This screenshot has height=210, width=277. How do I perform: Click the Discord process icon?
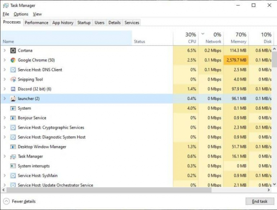[13, 89]
